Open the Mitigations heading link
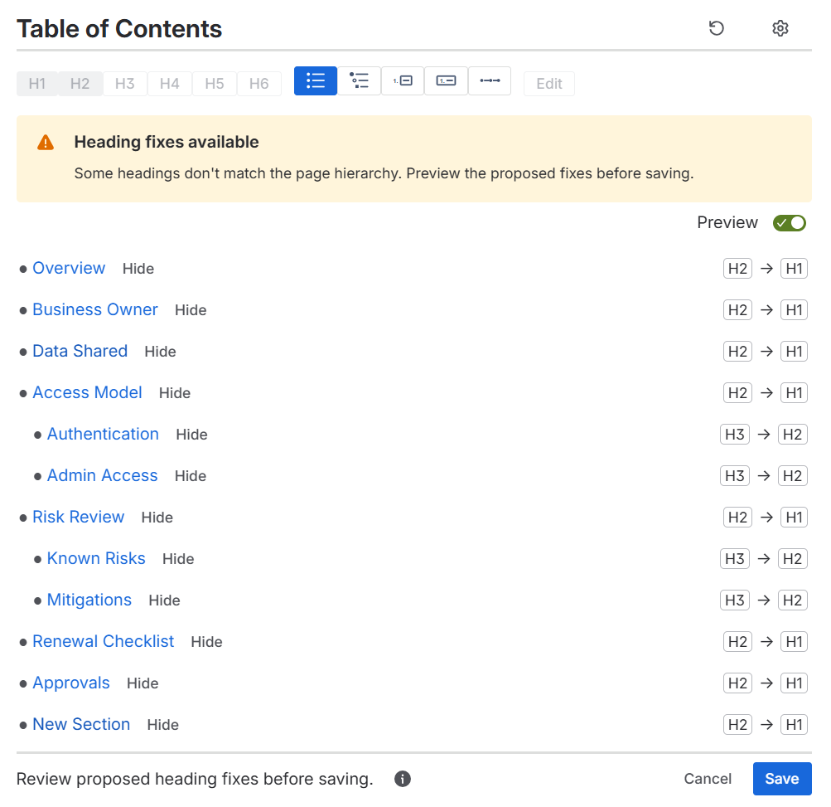The height and width of the screenshot is (807, 831). pos(89,600)
